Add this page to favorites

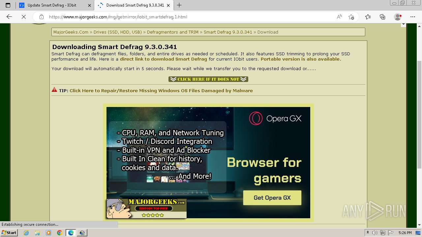pyautogui.click(x=351, y=17)
